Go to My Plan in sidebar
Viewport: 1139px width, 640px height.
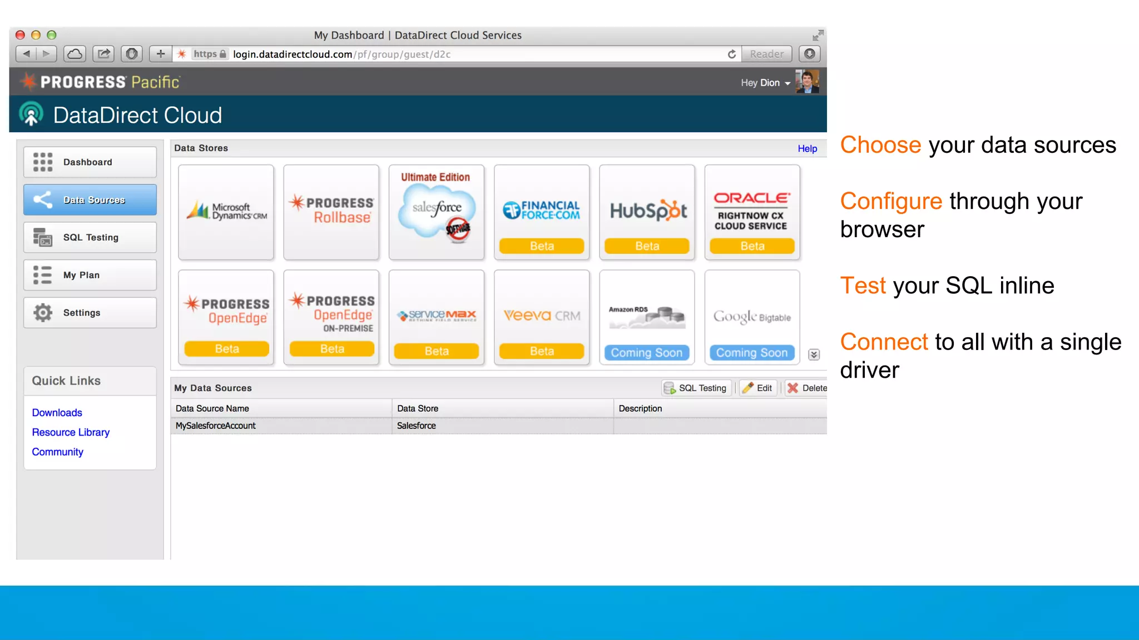pos(90,275)
